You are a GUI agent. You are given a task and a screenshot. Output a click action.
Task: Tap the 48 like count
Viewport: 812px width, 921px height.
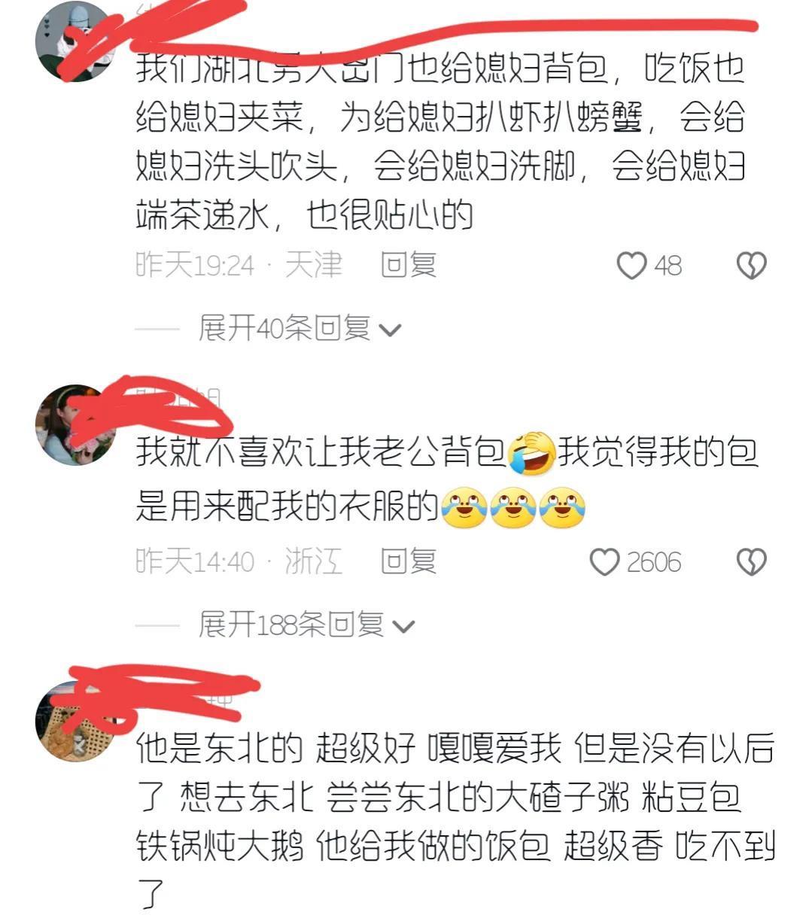[668, 266]
